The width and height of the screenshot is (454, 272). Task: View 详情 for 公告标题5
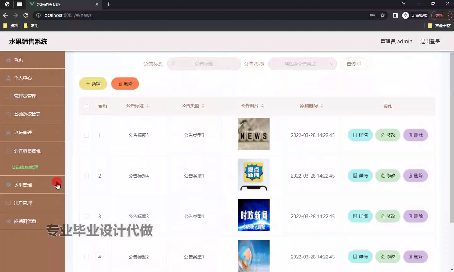[x=360, y=135]
